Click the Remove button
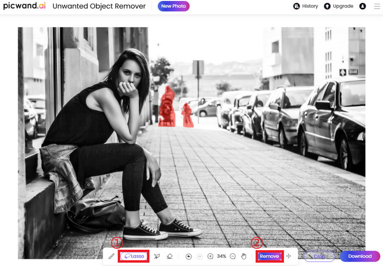 (270, 256)
